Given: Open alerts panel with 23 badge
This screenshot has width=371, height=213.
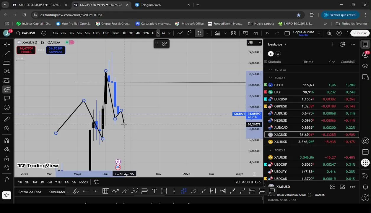Looking at the screenshot, I should click(x=365, y=54).
